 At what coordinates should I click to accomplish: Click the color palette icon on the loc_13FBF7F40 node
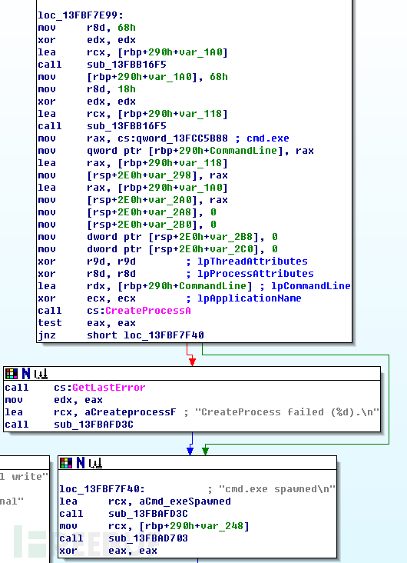[66, 463]
